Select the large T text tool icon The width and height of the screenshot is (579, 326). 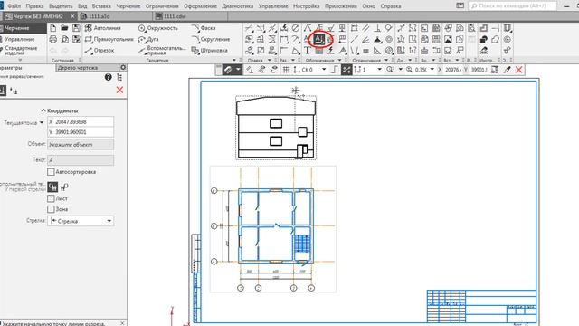point(308,51)
